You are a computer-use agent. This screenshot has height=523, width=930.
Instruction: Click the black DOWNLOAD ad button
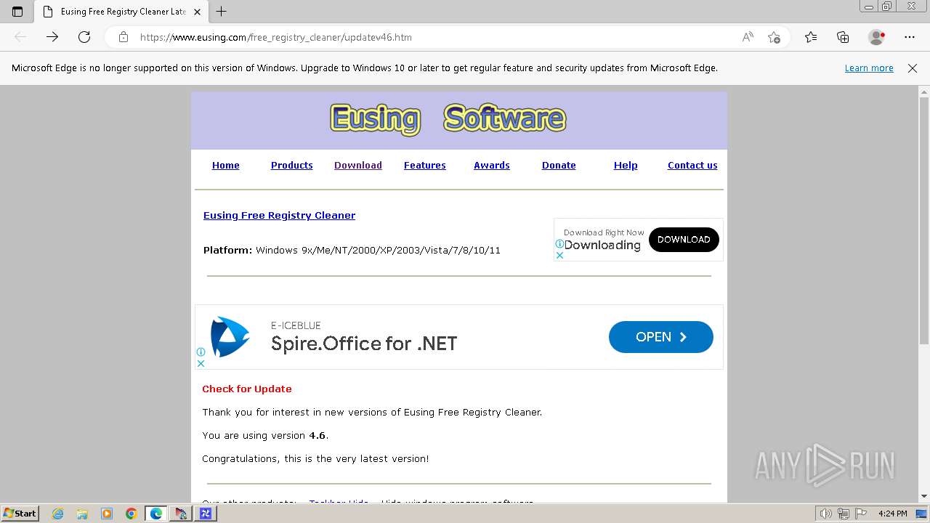[684, 240]
